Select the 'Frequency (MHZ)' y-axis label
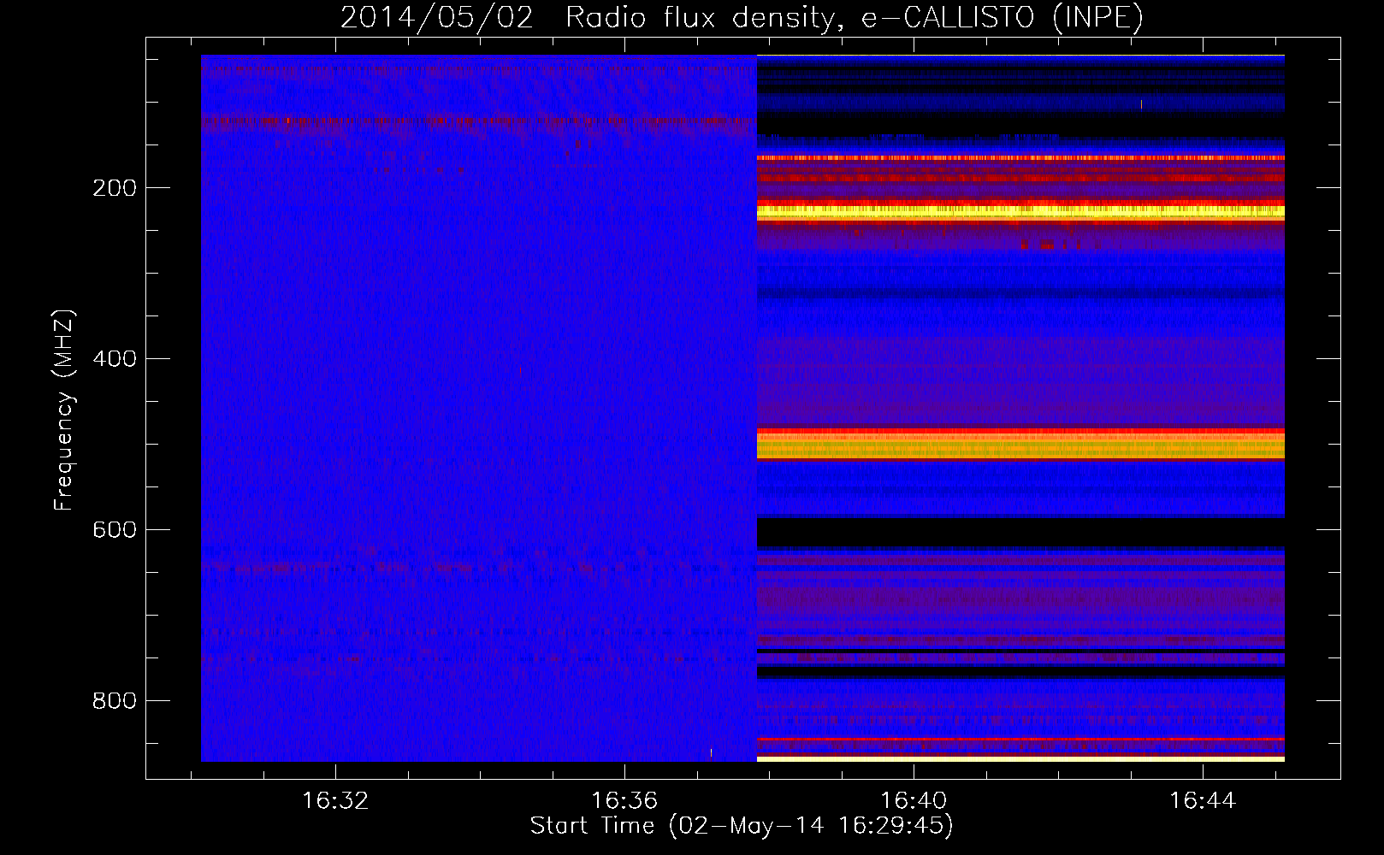Viewport: 1384px width, 855px height. coord(63,410)
